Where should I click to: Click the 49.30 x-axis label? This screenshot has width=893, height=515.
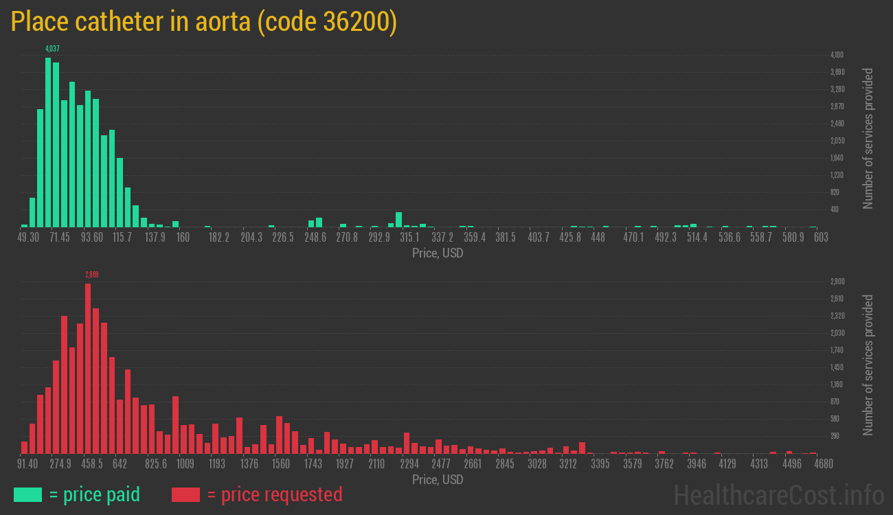(x=28, y=238)
